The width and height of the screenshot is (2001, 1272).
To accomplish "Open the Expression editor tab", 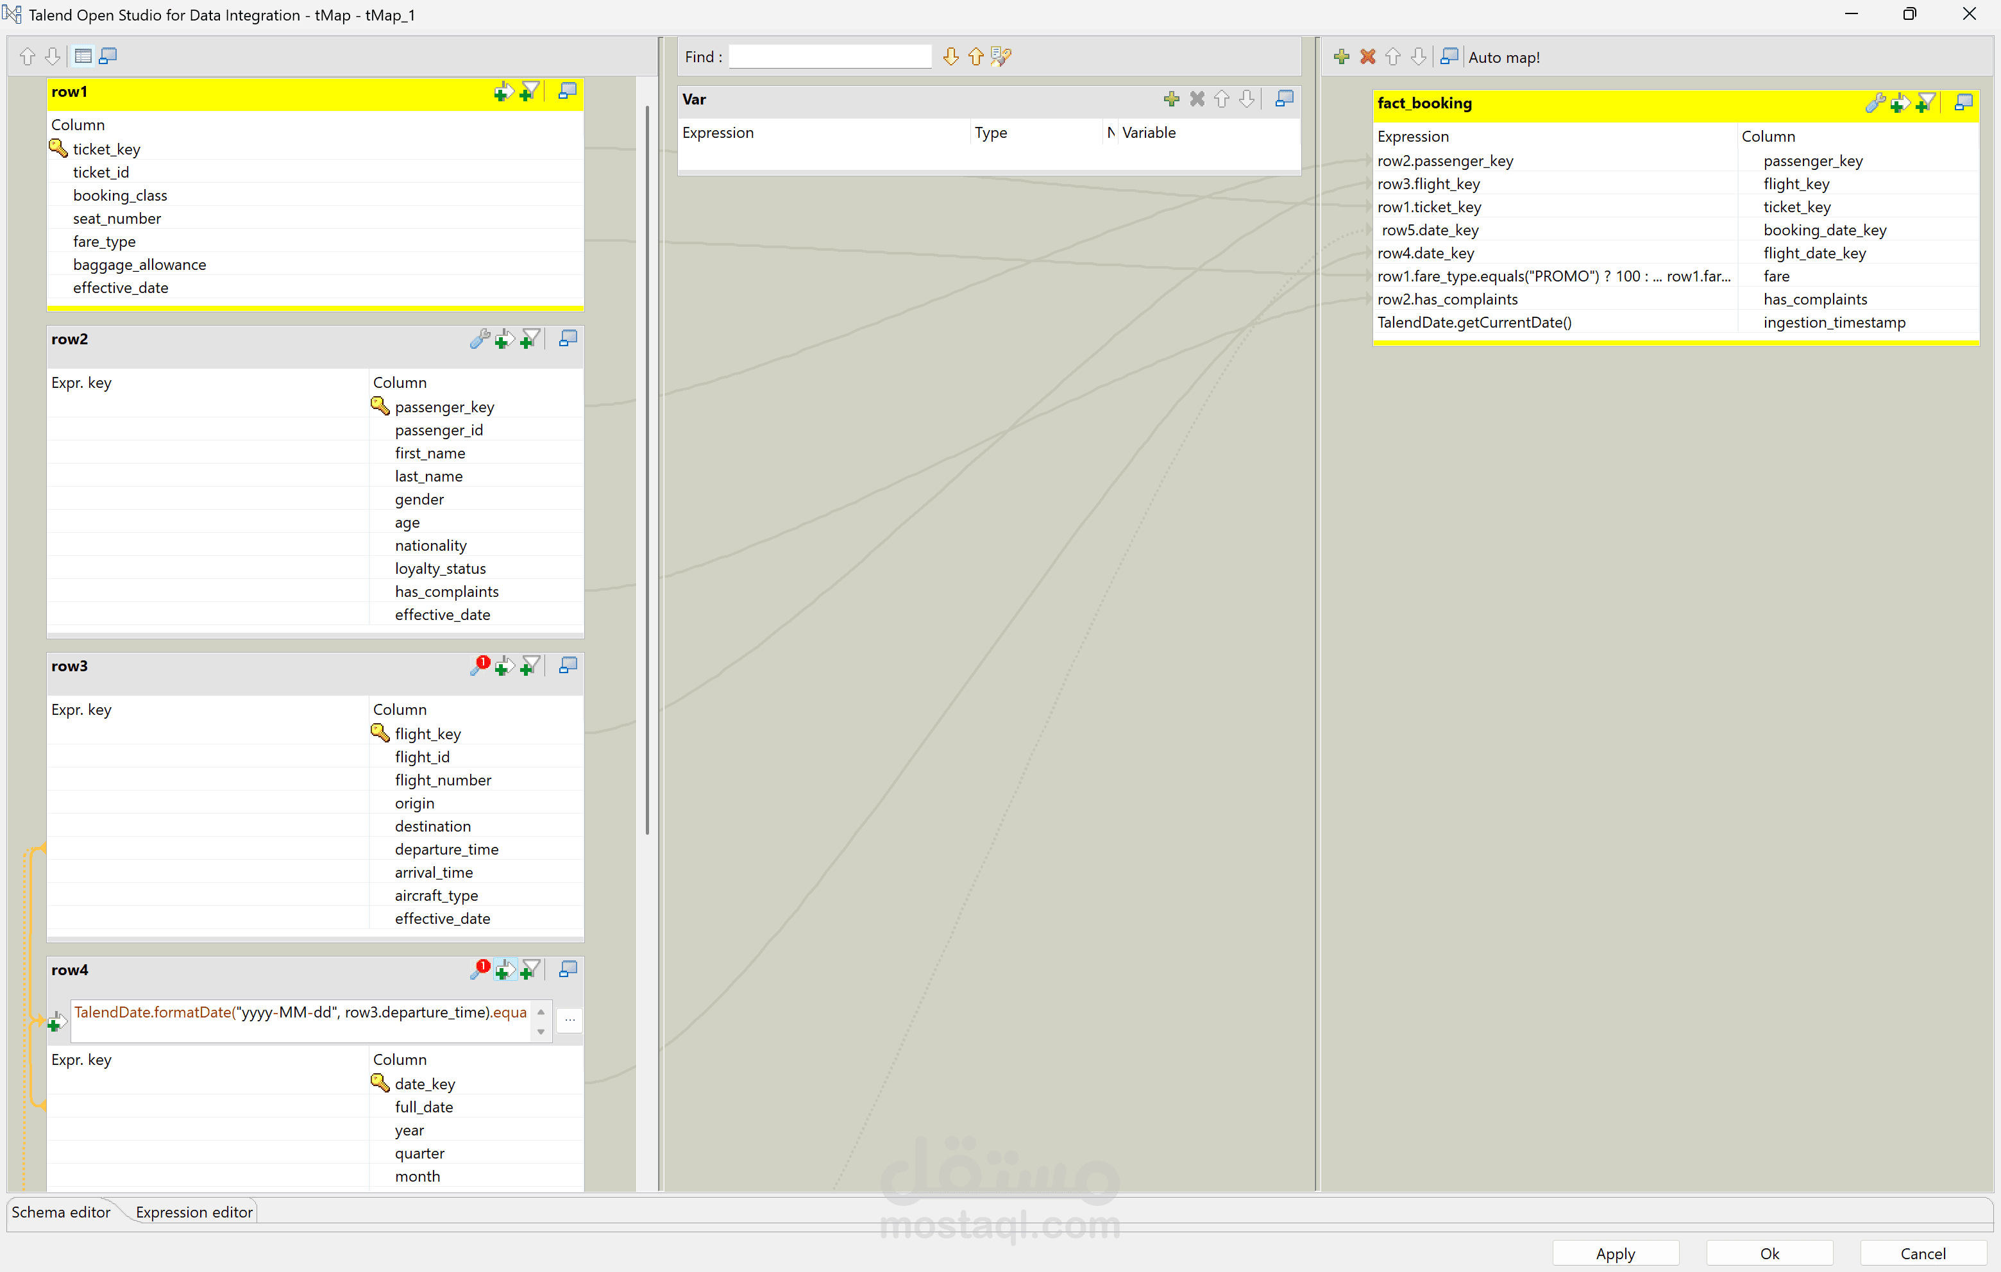I will point(194,1212).
